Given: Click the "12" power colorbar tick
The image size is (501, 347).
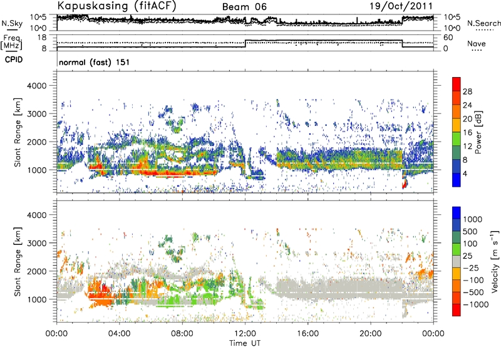Looking at the screenshot, I should pos(467,147).
